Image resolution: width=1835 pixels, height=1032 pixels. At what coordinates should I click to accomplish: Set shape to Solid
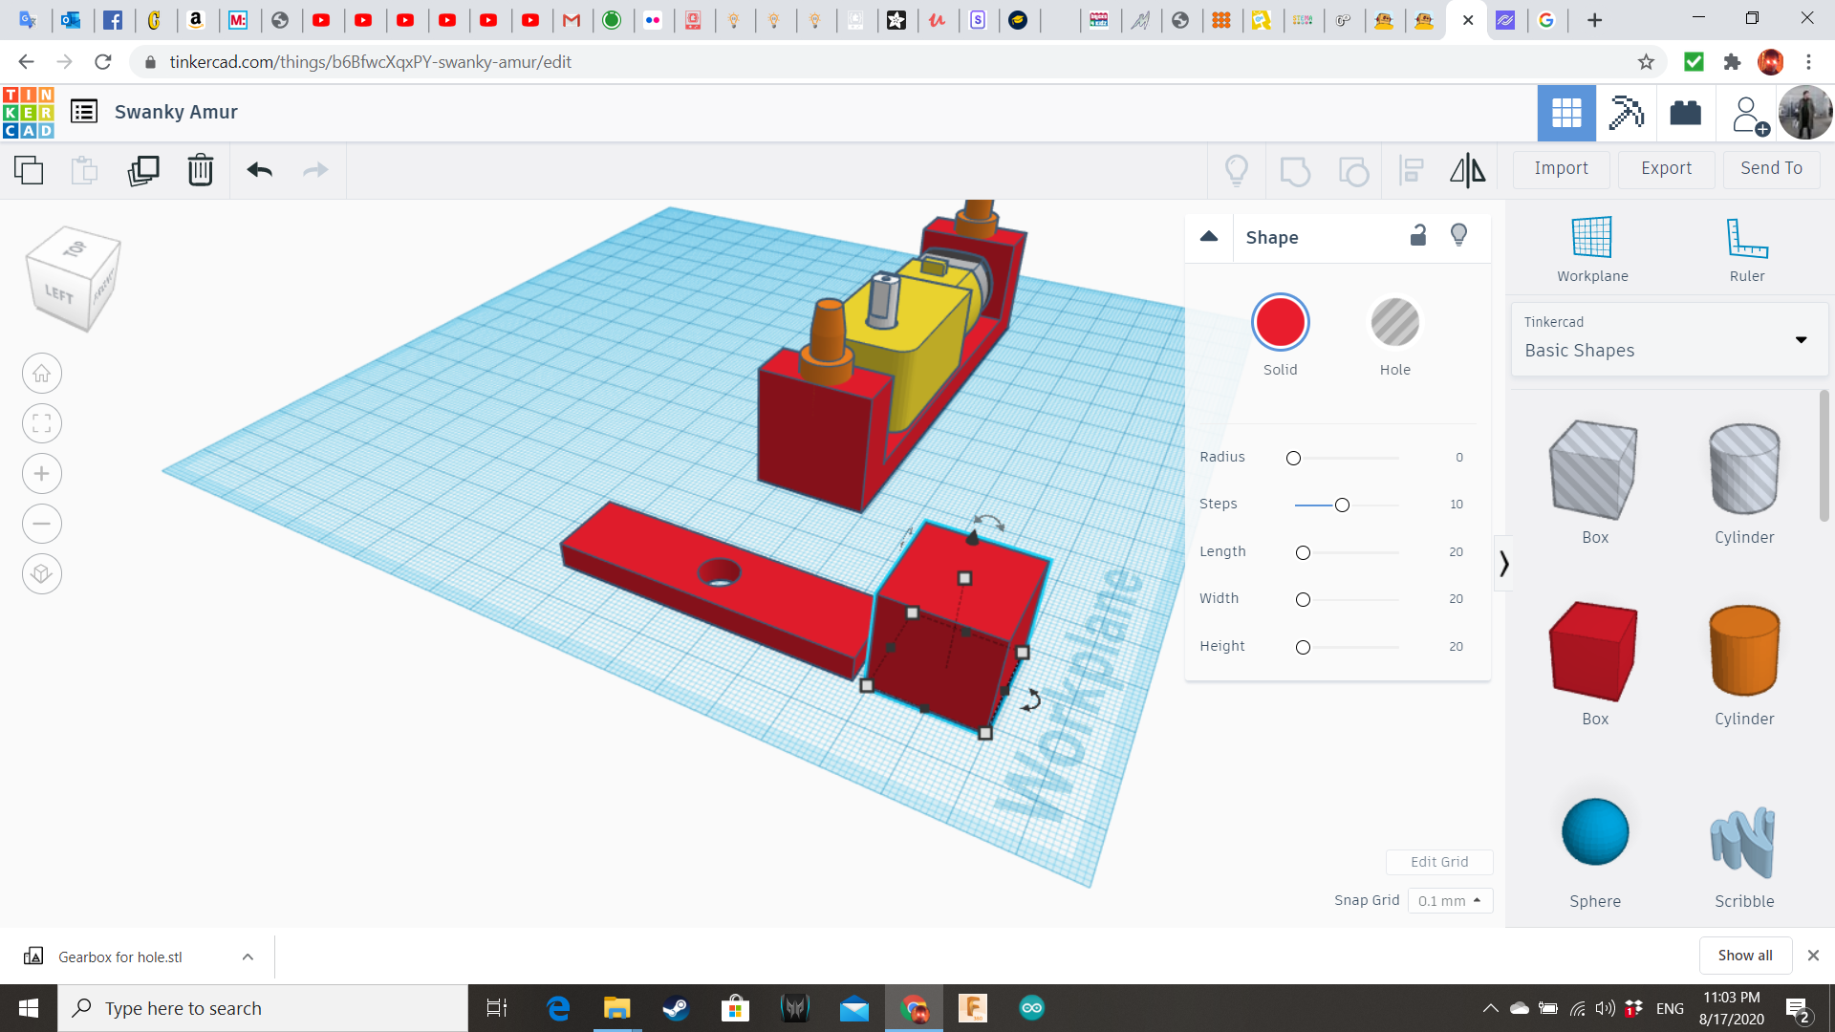pos(1280,323)
